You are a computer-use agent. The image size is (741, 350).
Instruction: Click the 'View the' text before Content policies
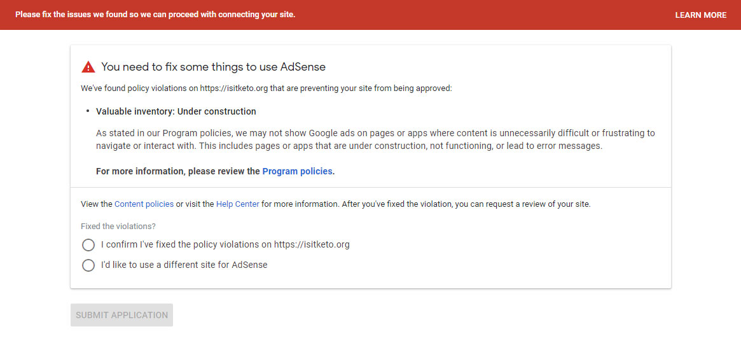tap(97, 204)
